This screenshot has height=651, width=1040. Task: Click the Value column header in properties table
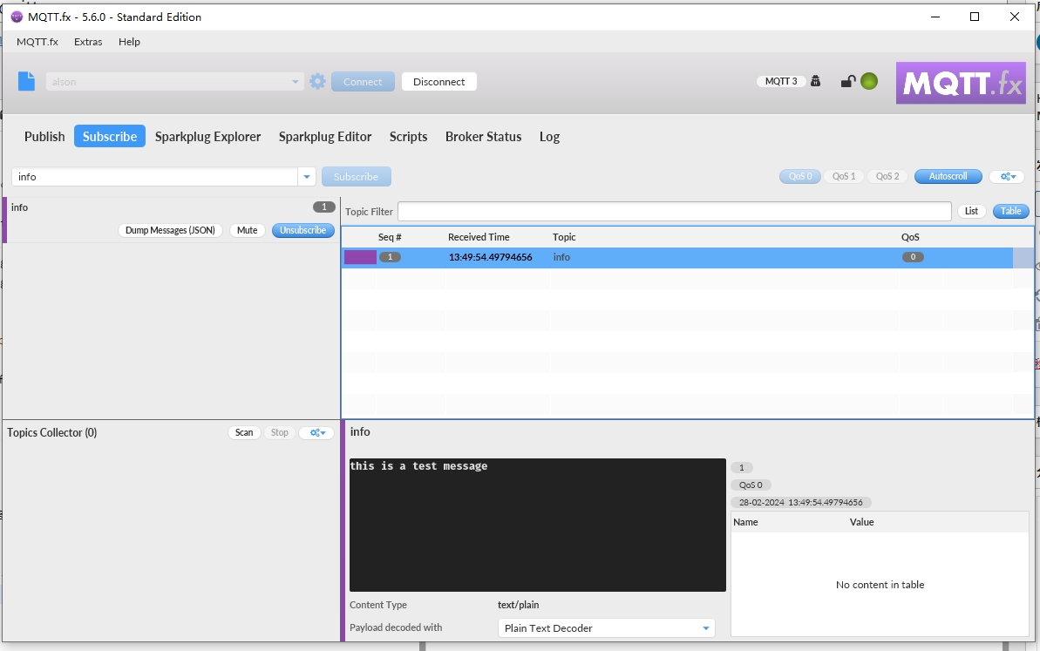point(861,522)
